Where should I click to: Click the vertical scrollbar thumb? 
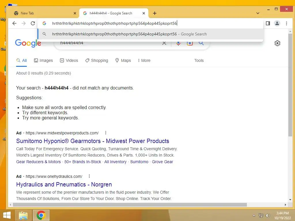290,85
